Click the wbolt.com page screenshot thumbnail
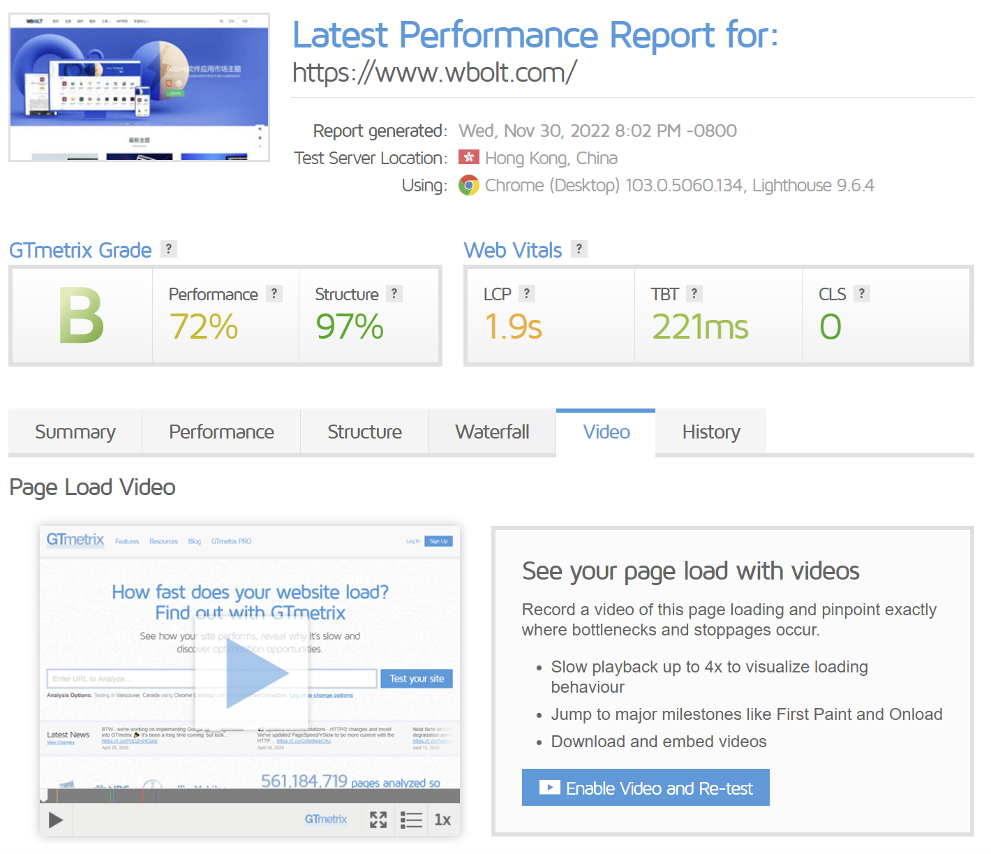This screenshot has width=991, height=854. coord(140,87)
